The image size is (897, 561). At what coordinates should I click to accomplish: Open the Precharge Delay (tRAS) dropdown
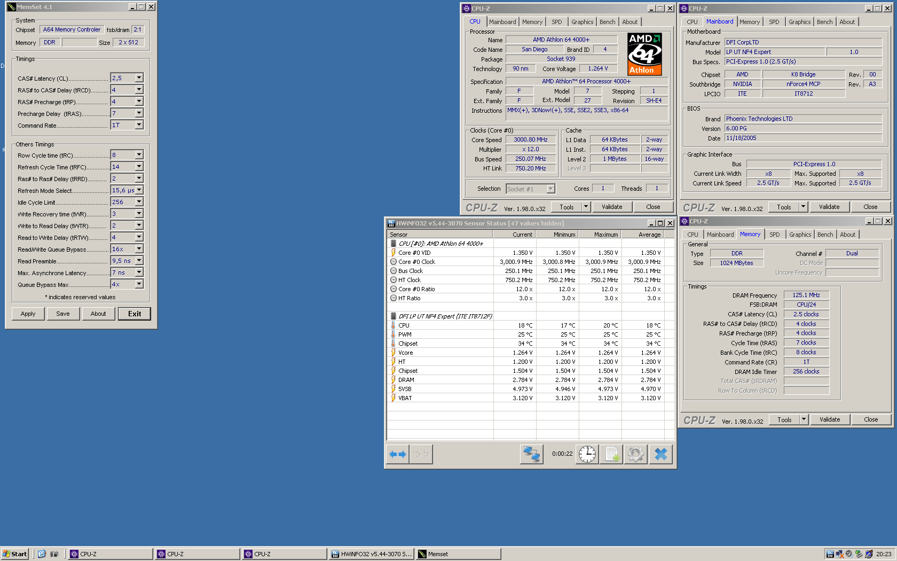tap(139, 113)
